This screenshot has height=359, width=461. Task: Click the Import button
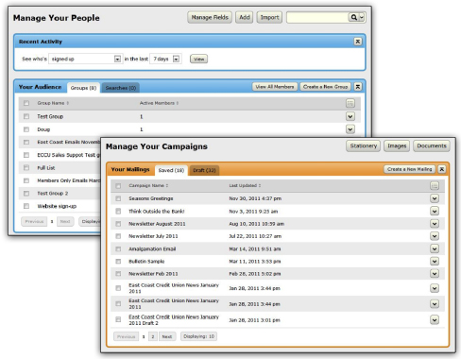(x=269, y=17)
